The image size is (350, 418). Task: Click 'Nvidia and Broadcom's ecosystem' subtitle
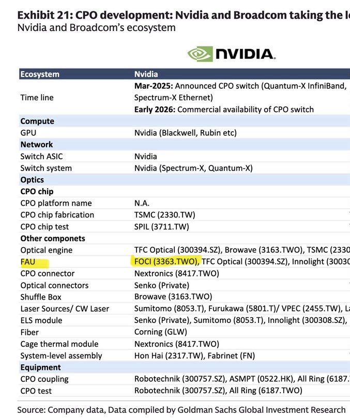point(96,28)
